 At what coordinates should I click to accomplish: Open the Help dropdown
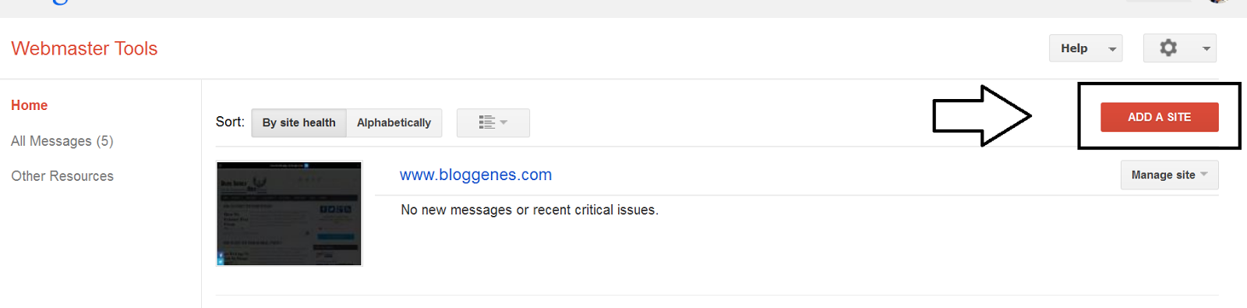point(1086,48)
